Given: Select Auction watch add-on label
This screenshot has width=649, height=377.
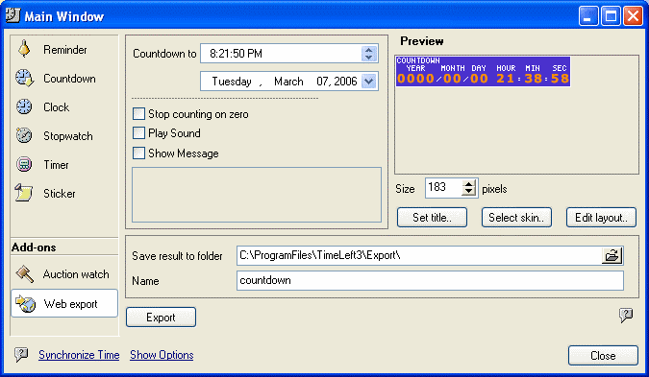Looking at the screenshot, I should coord(76,274).
